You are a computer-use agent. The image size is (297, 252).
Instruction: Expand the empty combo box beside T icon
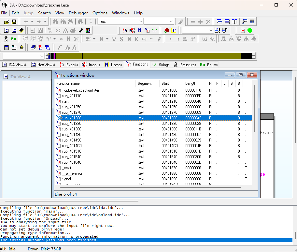tap(211, 30)
